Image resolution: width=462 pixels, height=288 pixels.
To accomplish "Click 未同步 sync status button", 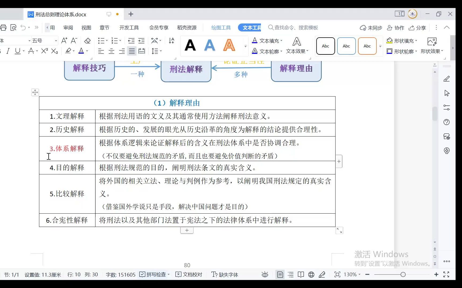I will (371, 28).
